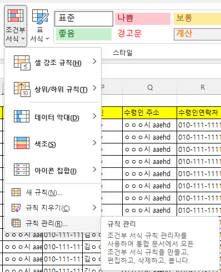Select column R header
Image resolution: width=221 pixels, height=272 pixels.
(199, 87)
